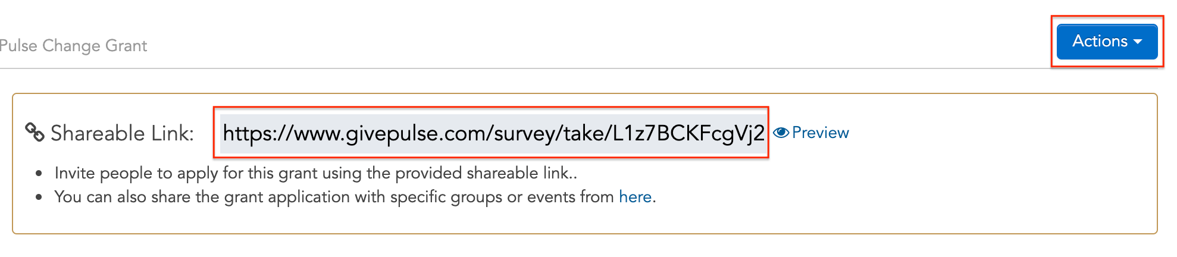The image size is (1177, 257).
Task: Click the eye icon next to Preview
Action: pos(781,133)
